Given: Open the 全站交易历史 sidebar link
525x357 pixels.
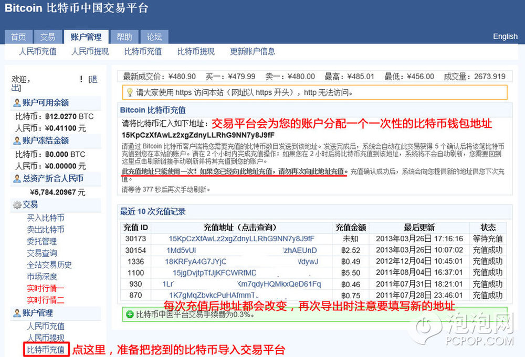Looking at the screenshot, I should 49,265.
